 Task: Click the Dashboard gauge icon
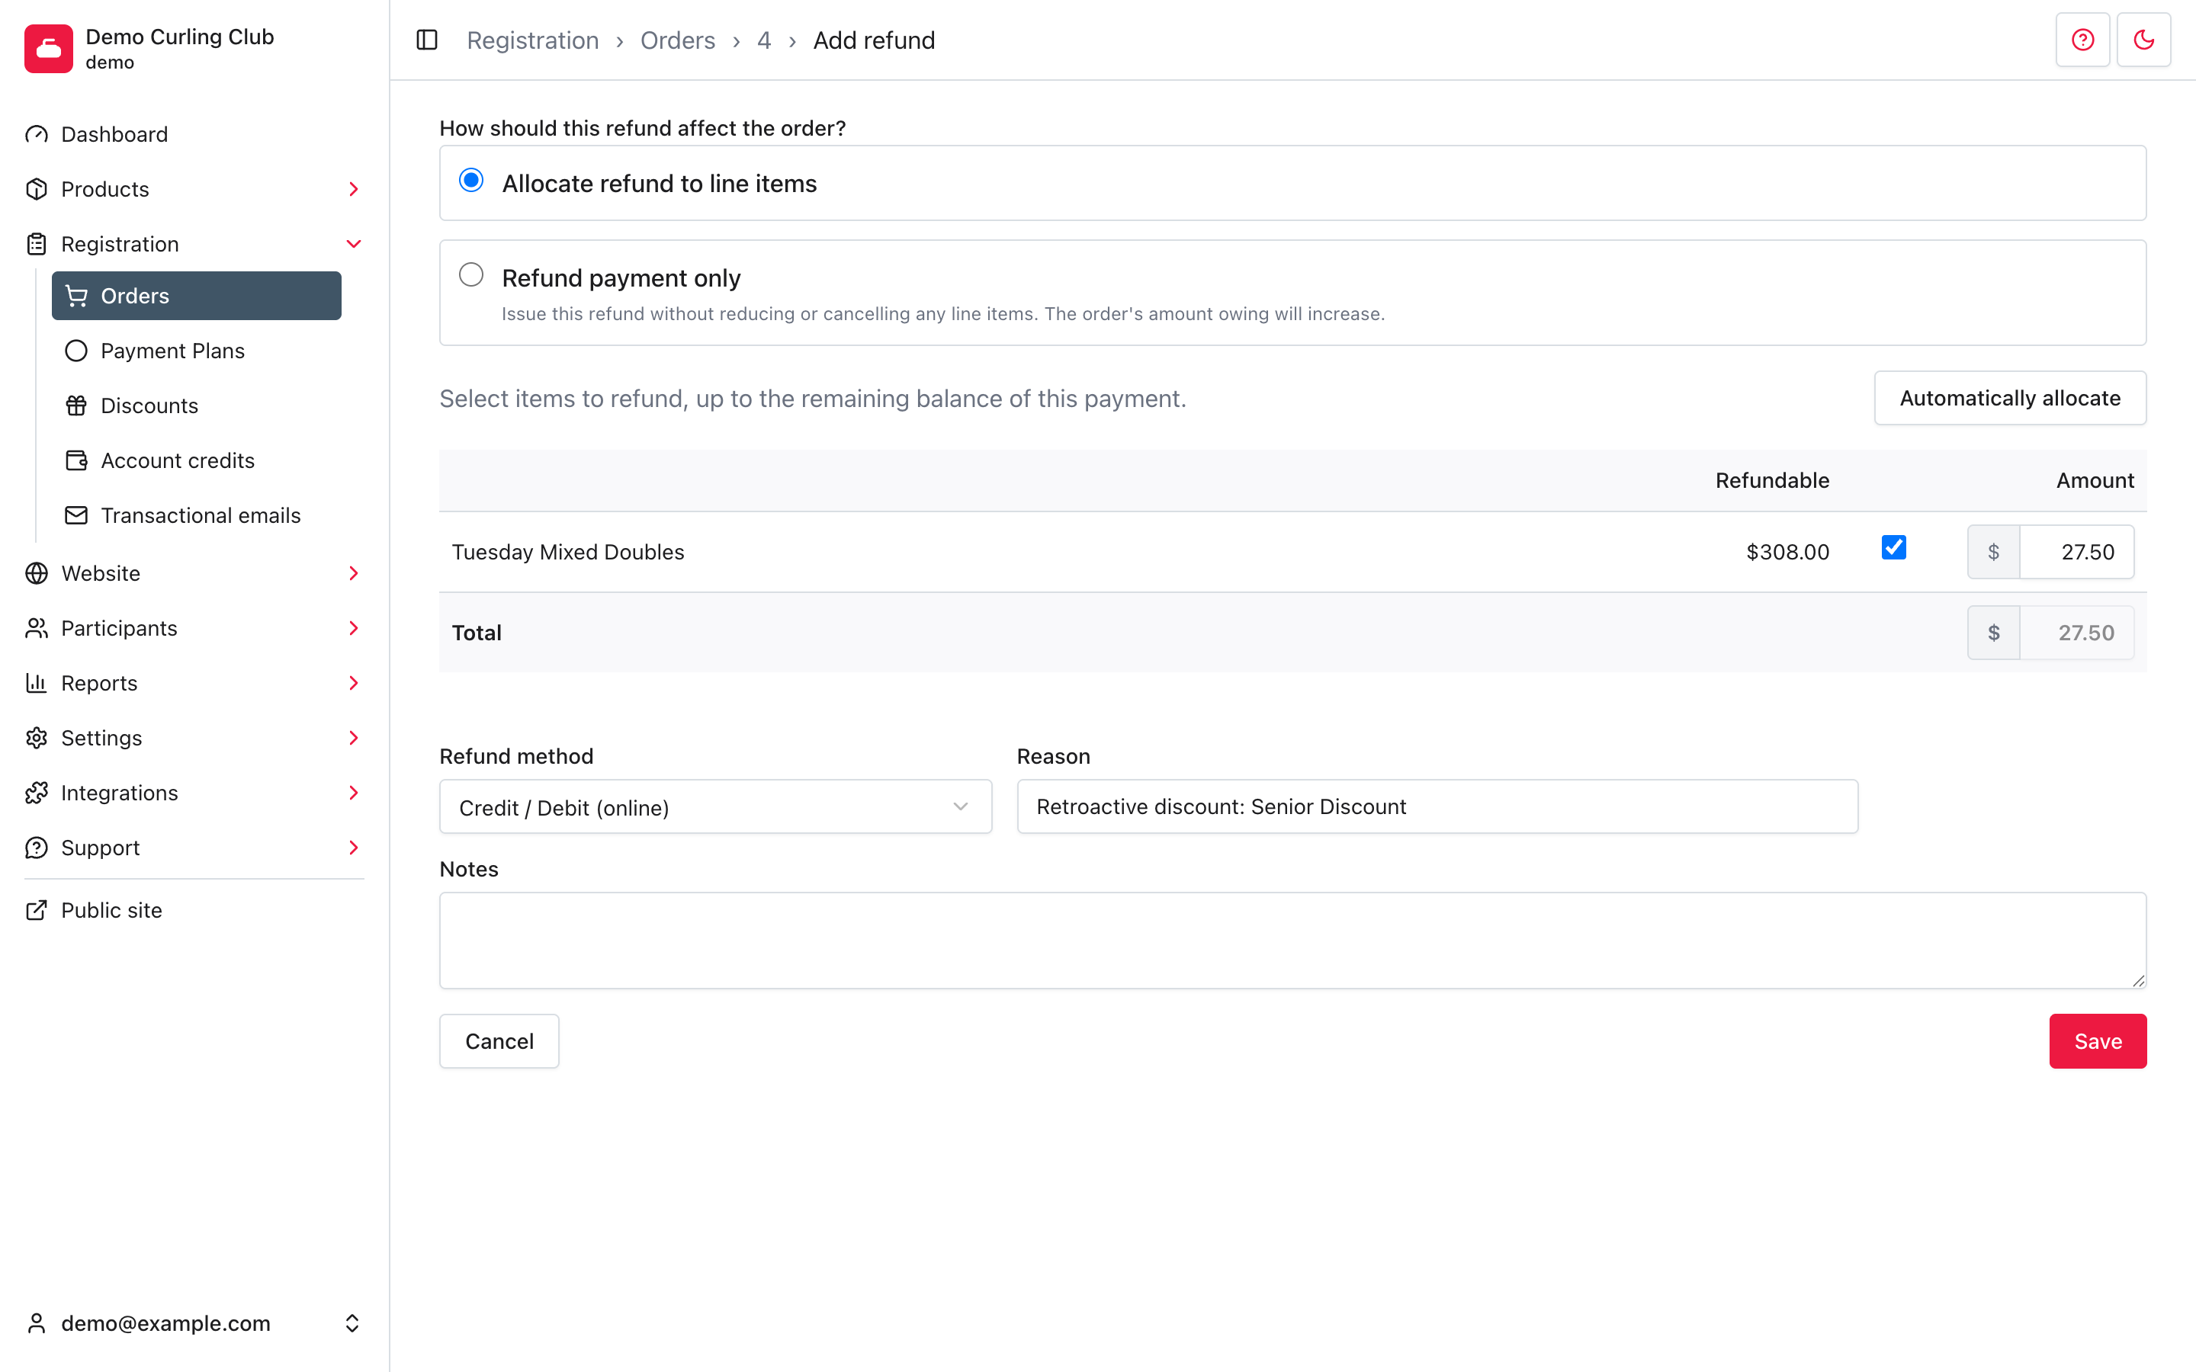(x=37, y=134)
